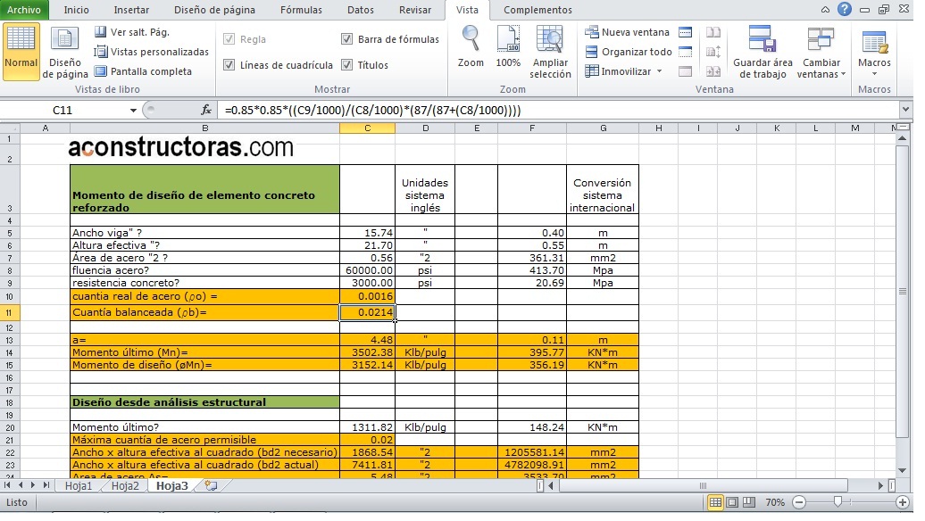Open the Datos tab

pyautogui.click(x=361, y=10)
